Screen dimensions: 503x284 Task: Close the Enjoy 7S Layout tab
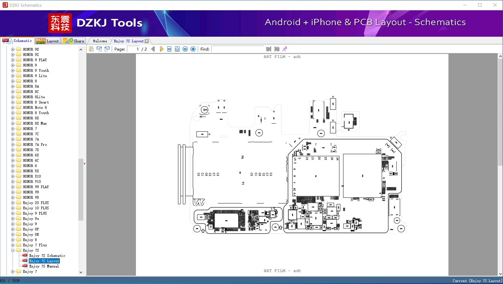pyautogui.click(x=147, y=41)
